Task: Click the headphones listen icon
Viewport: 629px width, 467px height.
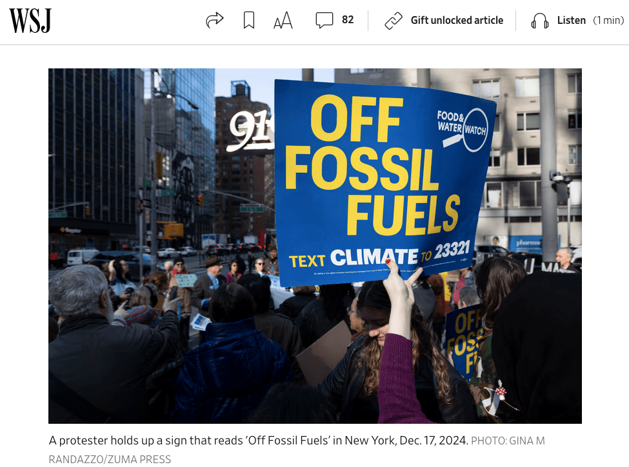Action: pos(539,21)
